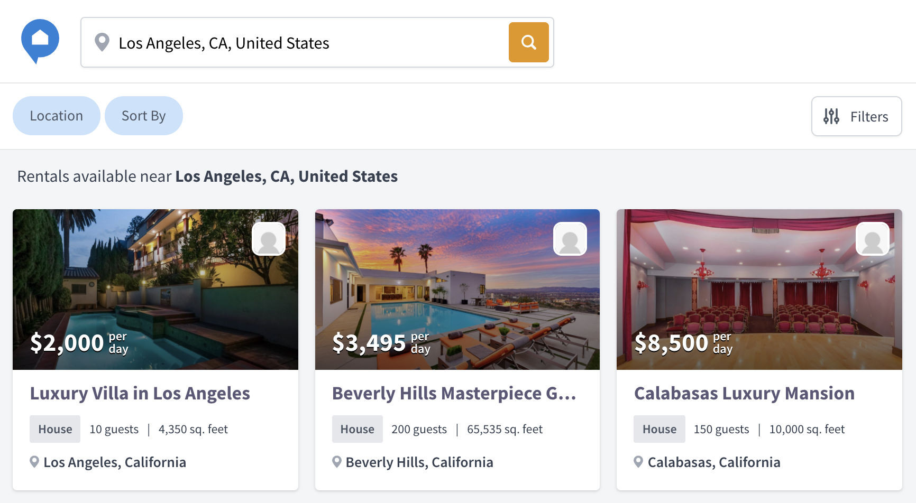
Task: Click the Los Angeles, California location text
Action: [115, 462]
